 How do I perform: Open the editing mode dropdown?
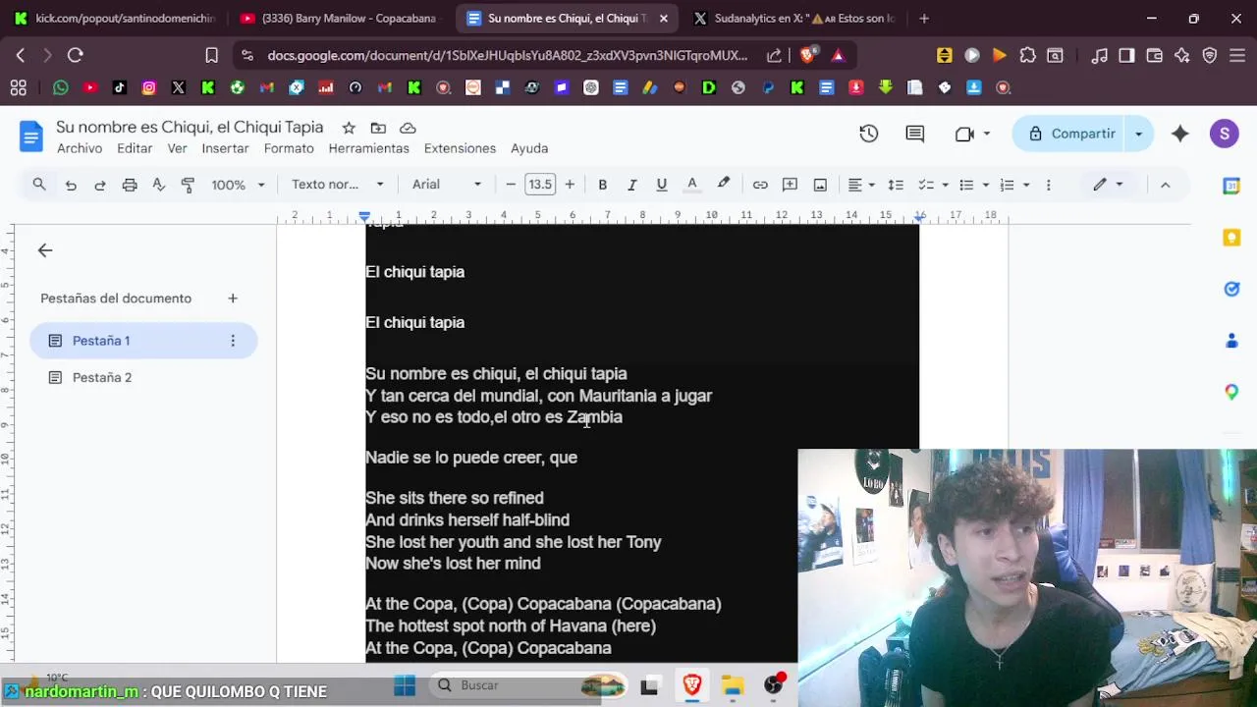tap(1109, 185)
